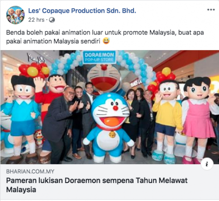Open the three-dot post options menu
This screenshot has height=201, width=219.
click(211, 10)
